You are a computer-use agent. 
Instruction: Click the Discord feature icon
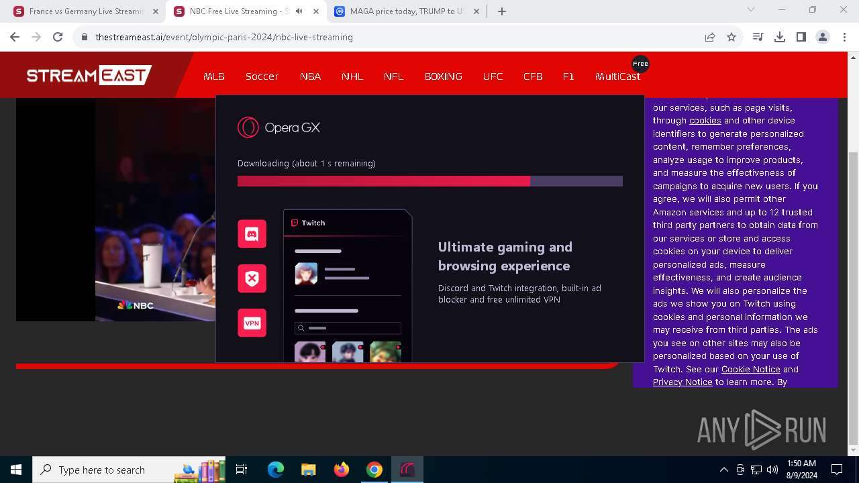pyautogui.click(x=252, y=234)
